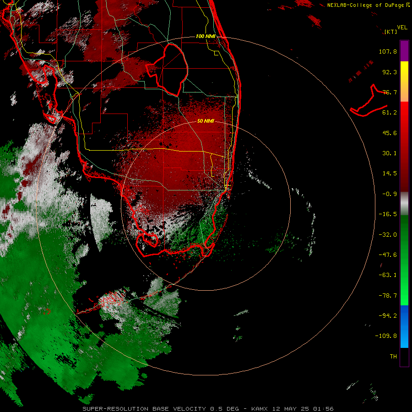
Task: Click the purple segment of the color bar
Action: 404,51
